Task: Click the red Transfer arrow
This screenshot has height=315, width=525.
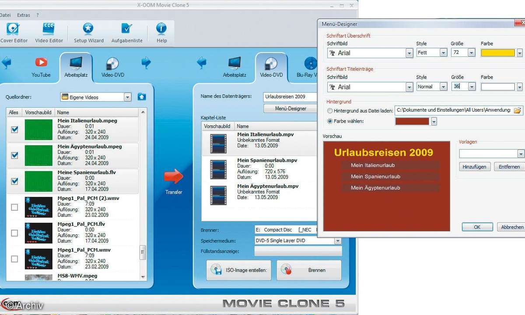Action: tap(174, 177)
